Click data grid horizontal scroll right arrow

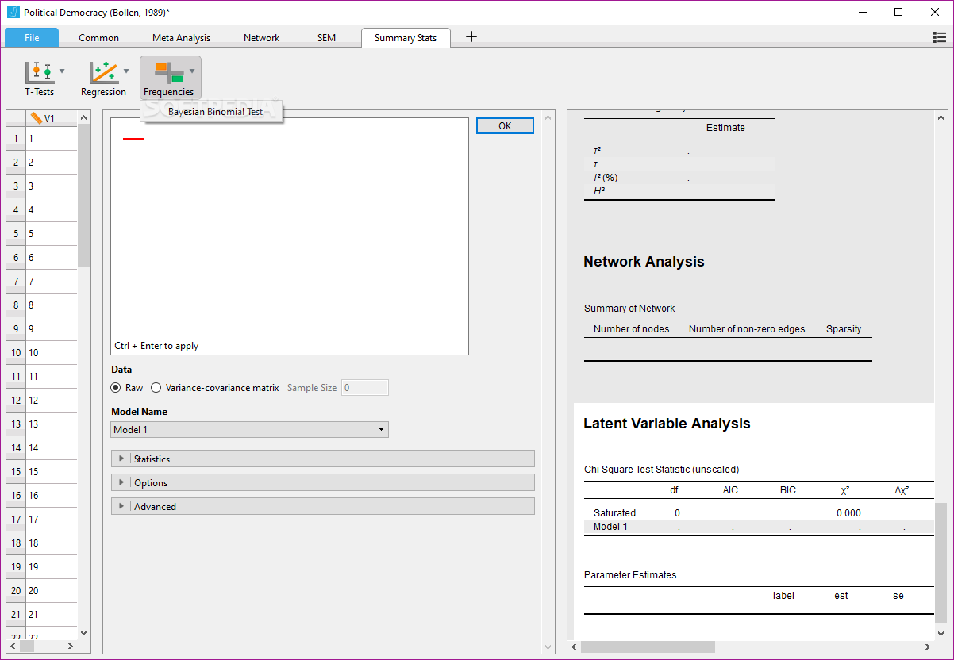tap(69, 647)
